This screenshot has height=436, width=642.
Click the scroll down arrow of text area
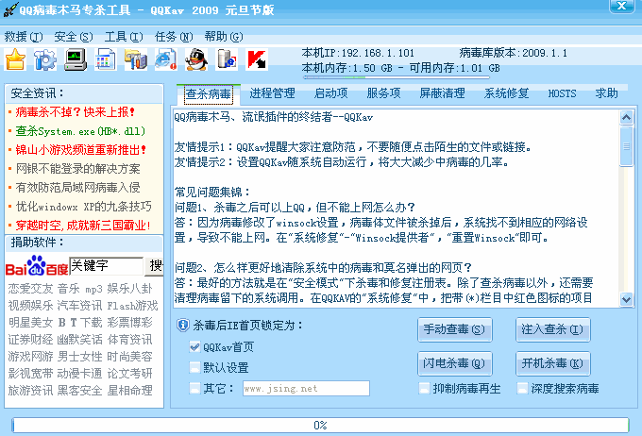pos(626,299)
